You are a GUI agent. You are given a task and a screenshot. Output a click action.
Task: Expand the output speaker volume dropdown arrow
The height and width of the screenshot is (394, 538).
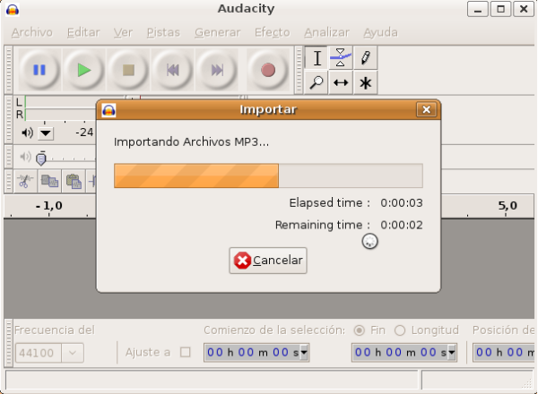click(46, 133)
